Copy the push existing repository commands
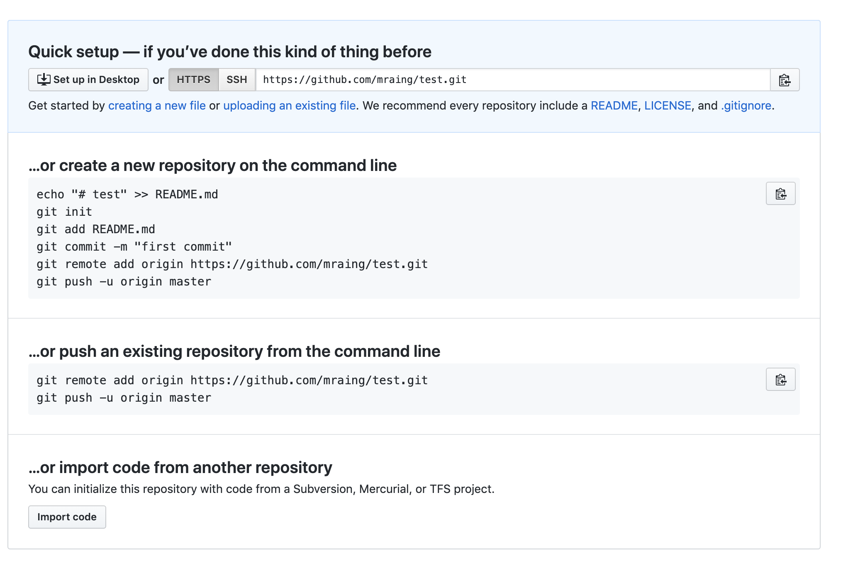This screenshot has width=853, height=561. [780, 380]
